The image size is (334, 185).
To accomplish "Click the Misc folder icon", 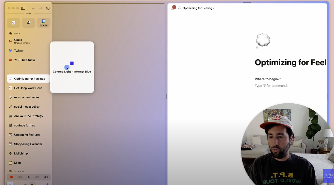I will tap(10, 163).
